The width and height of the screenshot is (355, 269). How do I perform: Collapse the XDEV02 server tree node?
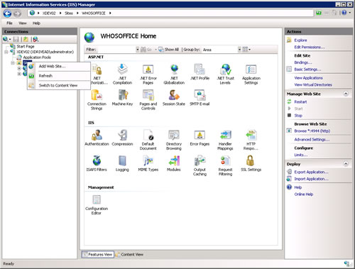(x=6, y=52)
